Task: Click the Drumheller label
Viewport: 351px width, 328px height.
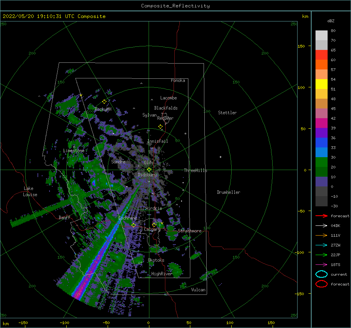Action: coord(229,192)
